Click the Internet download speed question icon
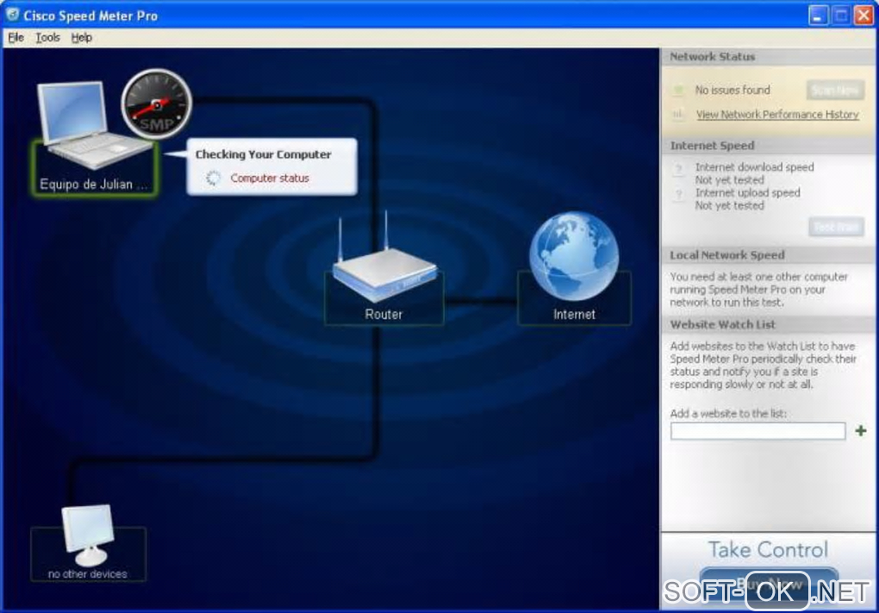 [679, 168]
